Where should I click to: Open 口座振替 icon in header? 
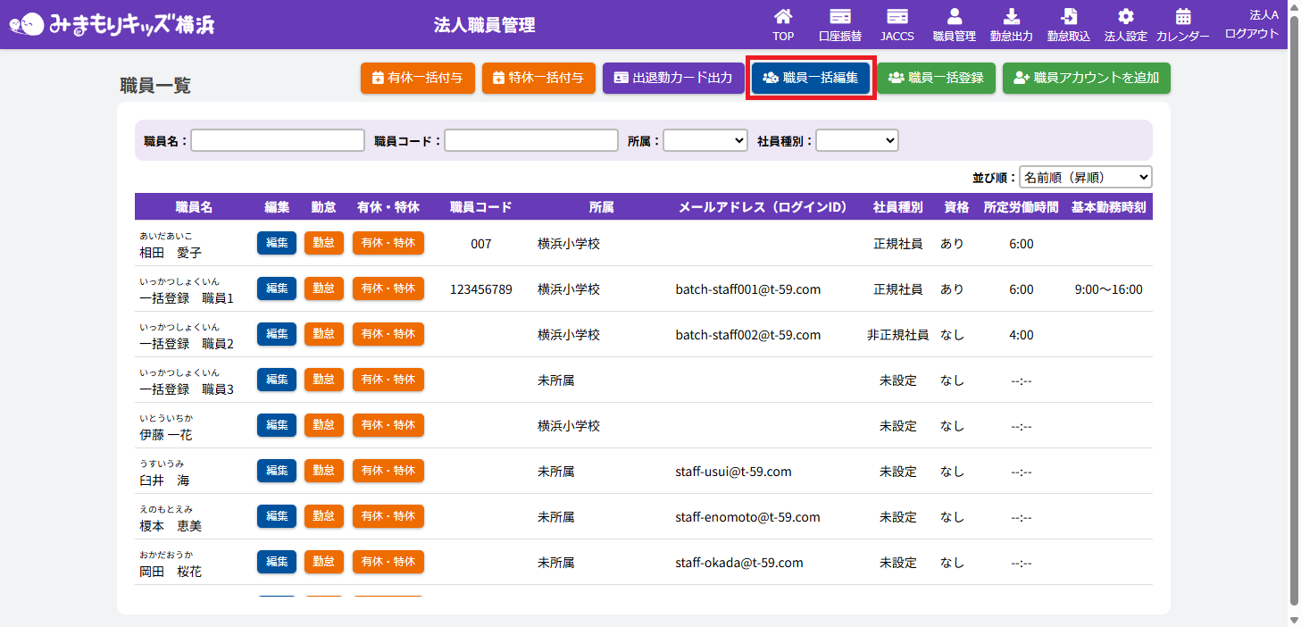(839, 17)
